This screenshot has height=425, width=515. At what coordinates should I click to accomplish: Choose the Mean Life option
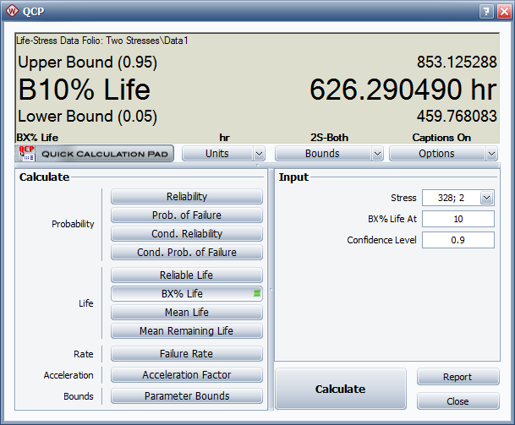[187, 313]
